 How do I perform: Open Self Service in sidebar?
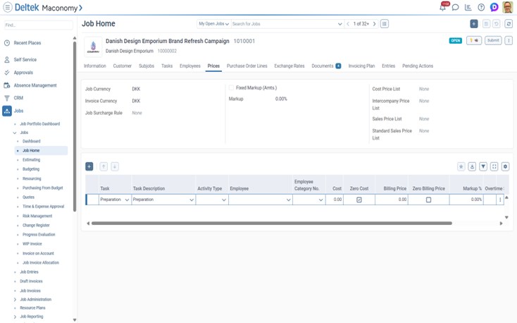click(25, 60)
